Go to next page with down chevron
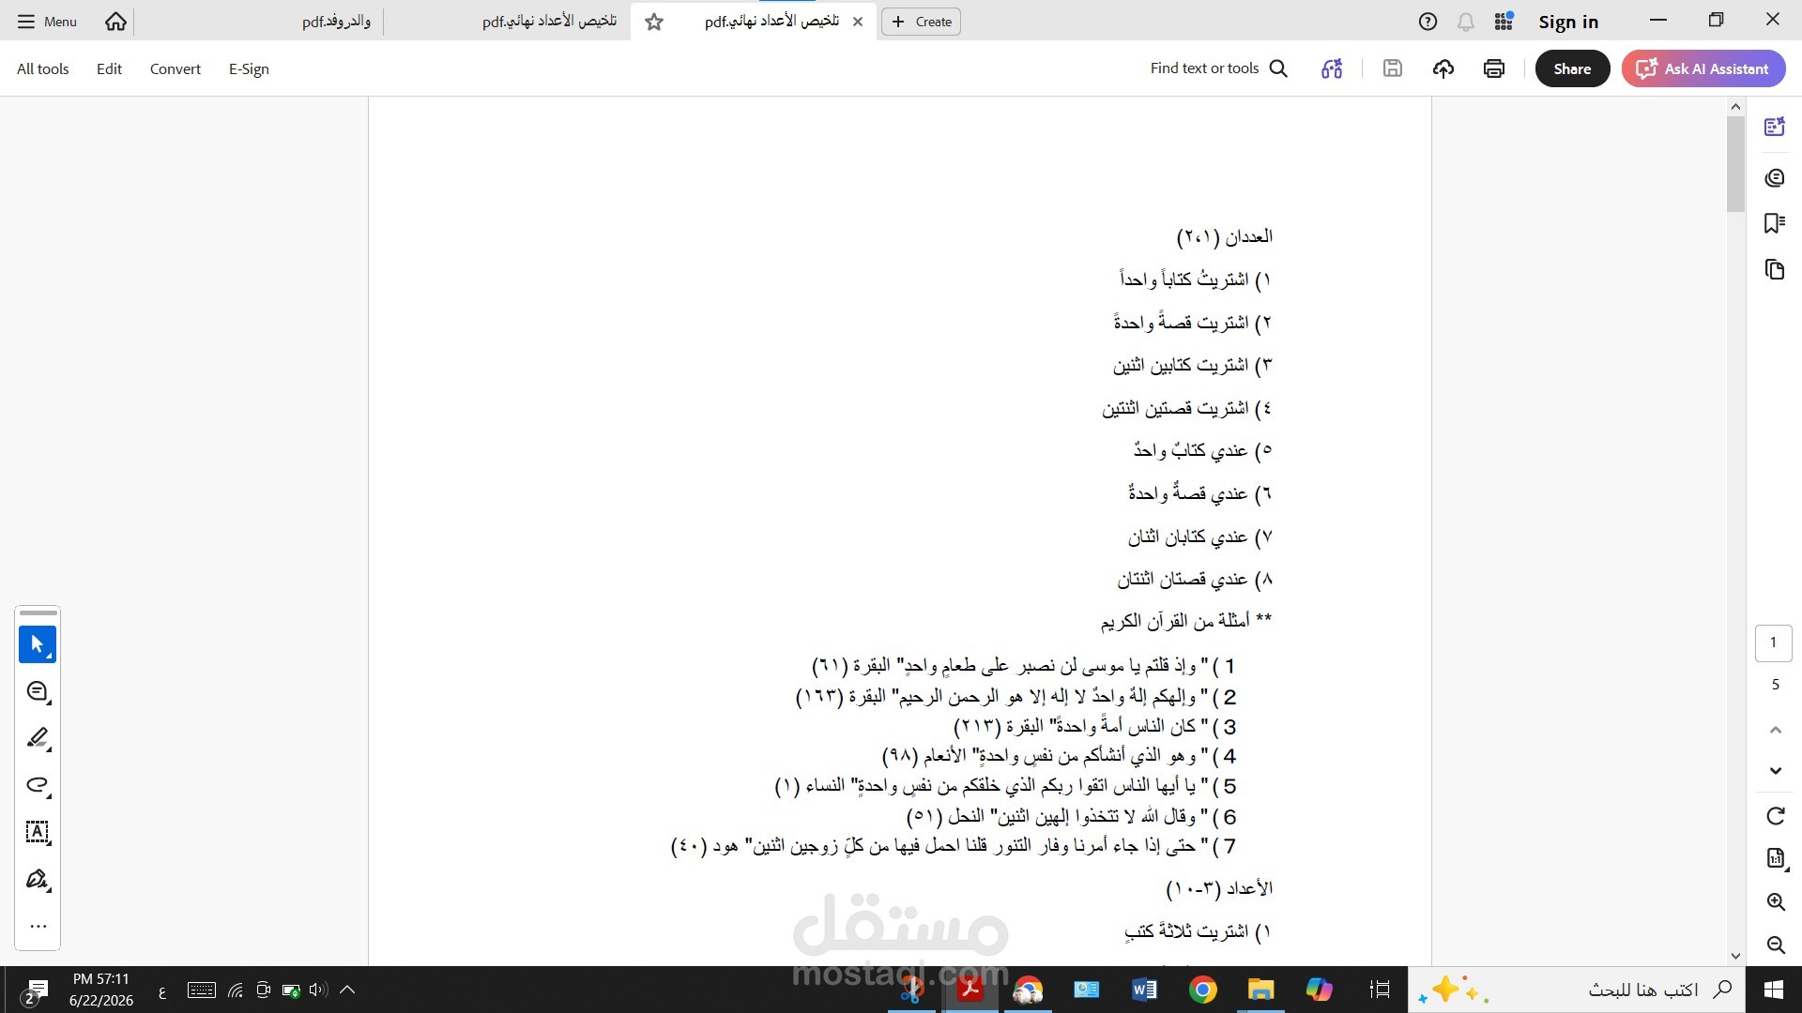 tap(1775, 771)
